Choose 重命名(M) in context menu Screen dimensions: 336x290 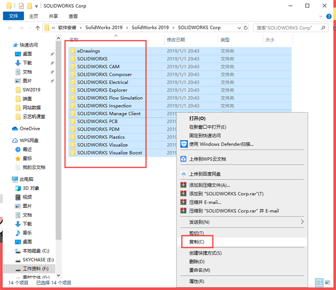(x=242, y=270)
